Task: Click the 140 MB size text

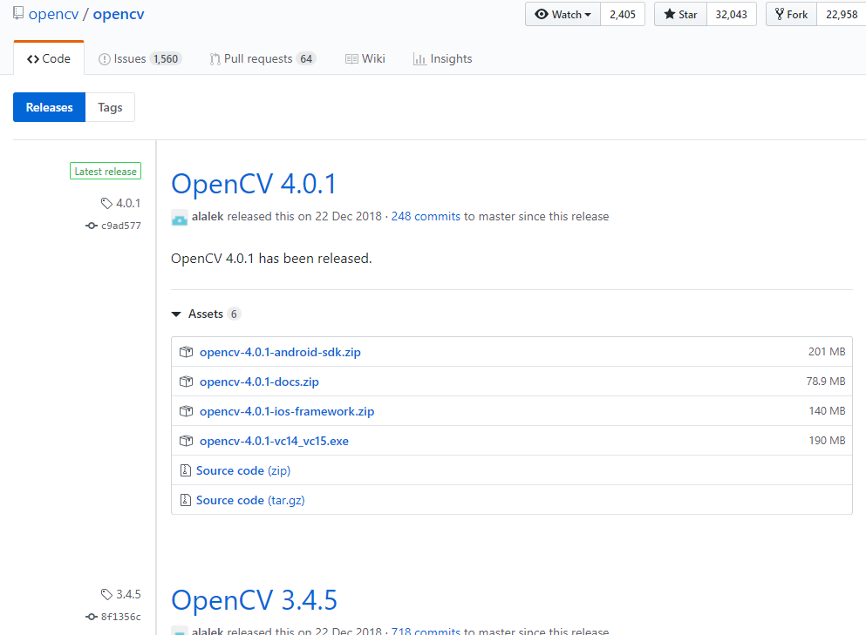Action: pyautogui.click(x=827, y=411)
